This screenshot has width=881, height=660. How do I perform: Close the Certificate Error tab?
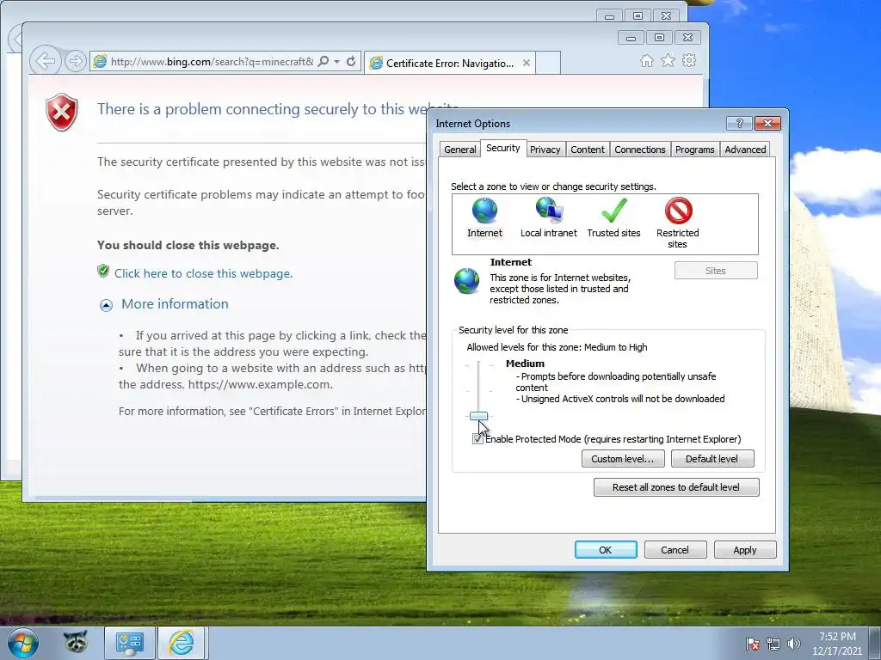click(x=527, y=63)
